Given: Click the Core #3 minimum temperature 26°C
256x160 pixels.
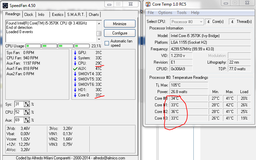Looking at the screenshot, I should pyautogui.click(x=215, y=118).
